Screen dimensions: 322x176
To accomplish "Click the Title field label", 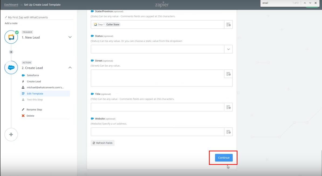I will tap(97, 94).
